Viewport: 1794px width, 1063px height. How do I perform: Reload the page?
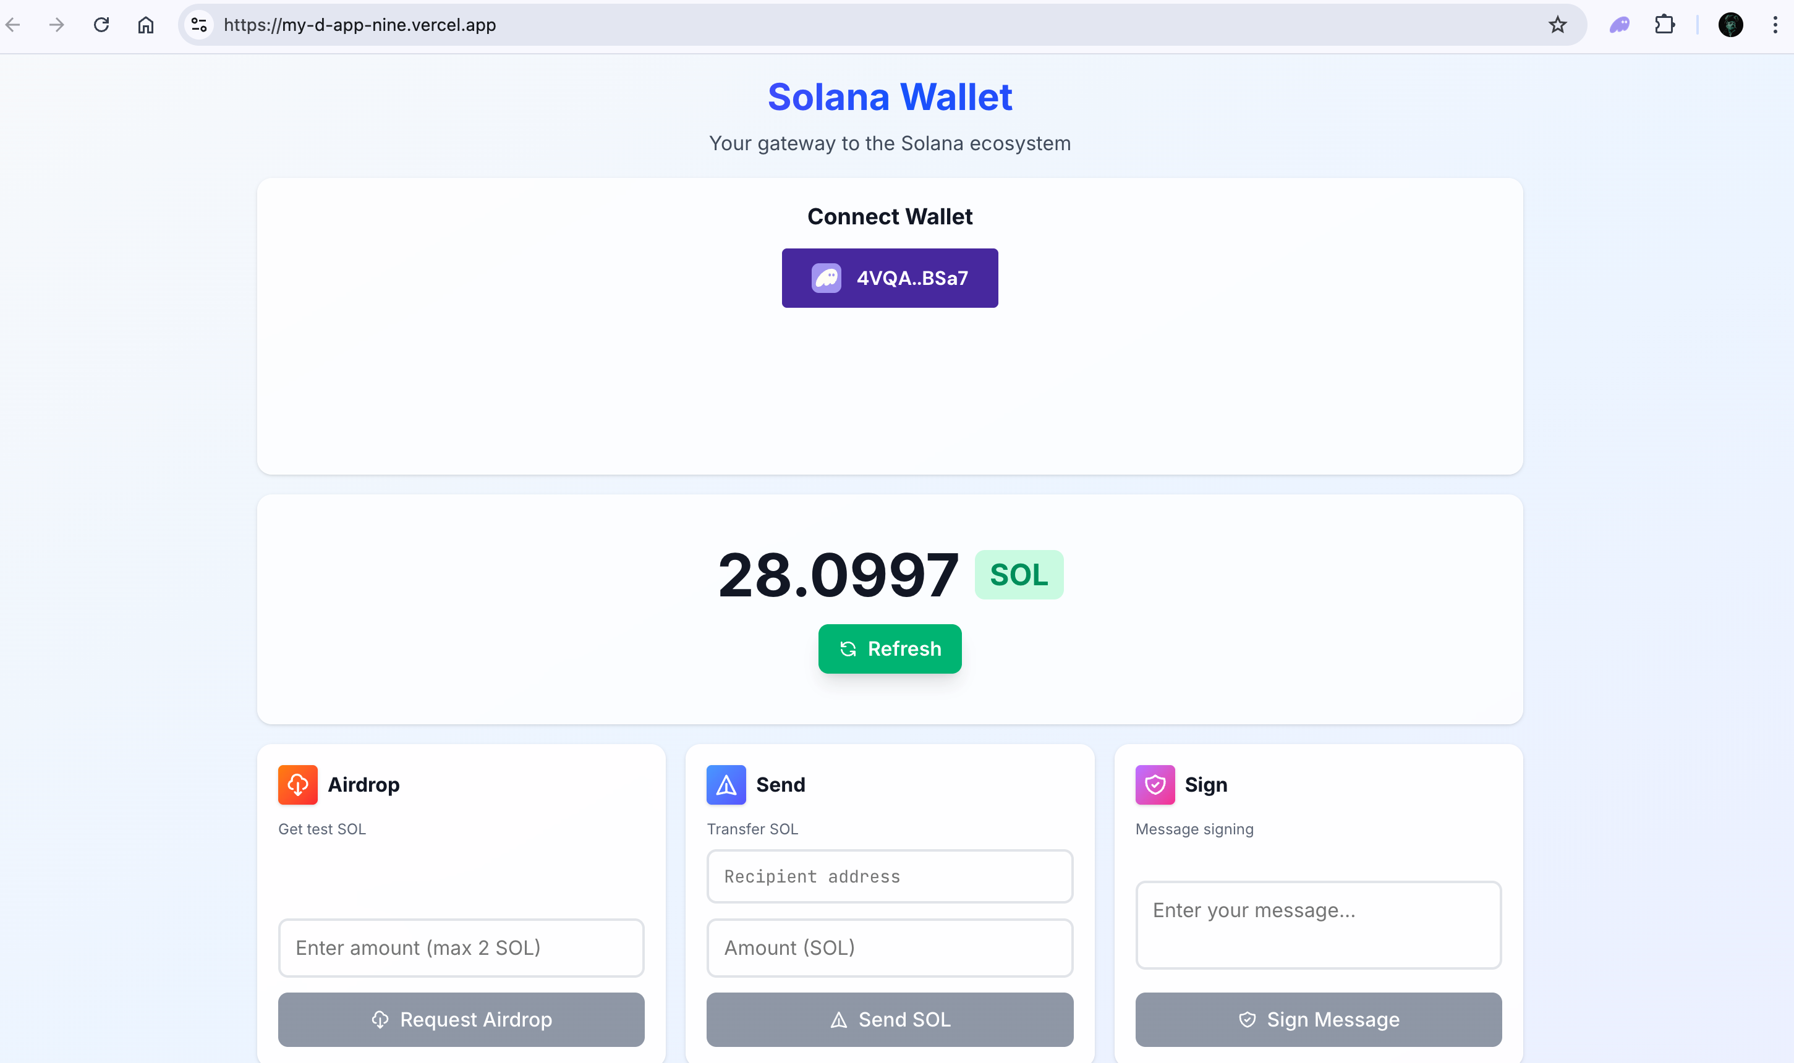click(x=101, y=24)
